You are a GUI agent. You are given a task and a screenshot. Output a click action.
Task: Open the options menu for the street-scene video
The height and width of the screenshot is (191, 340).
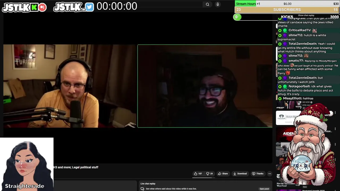click(335, 144)
